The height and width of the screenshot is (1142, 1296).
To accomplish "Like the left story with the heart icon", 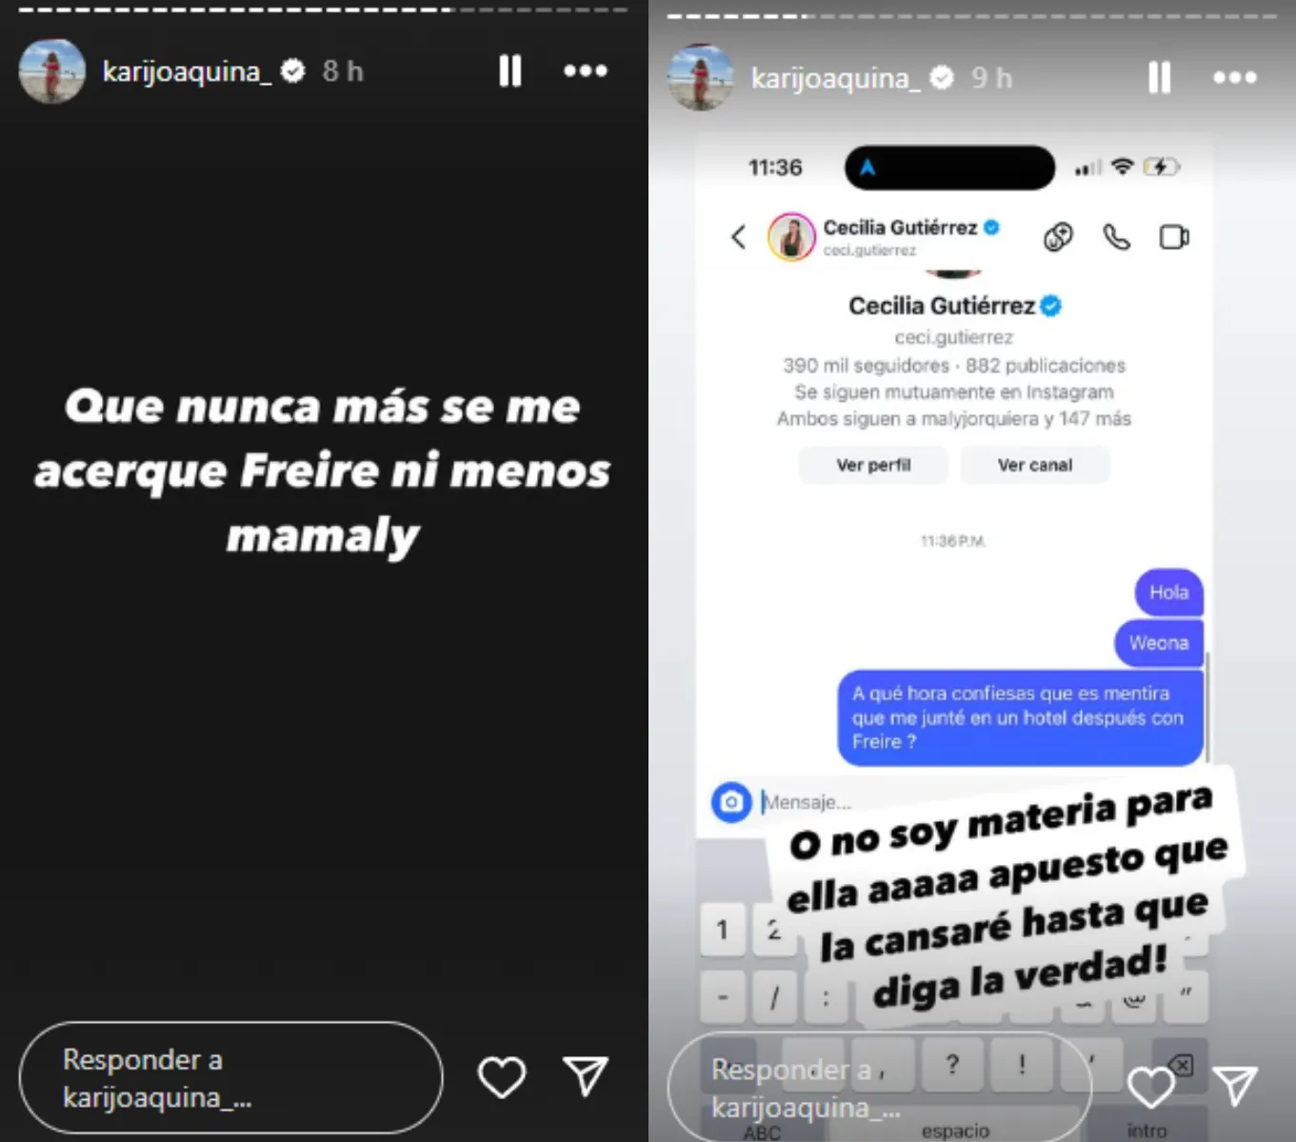I will pyautogui.click(x=502, y=1077).
